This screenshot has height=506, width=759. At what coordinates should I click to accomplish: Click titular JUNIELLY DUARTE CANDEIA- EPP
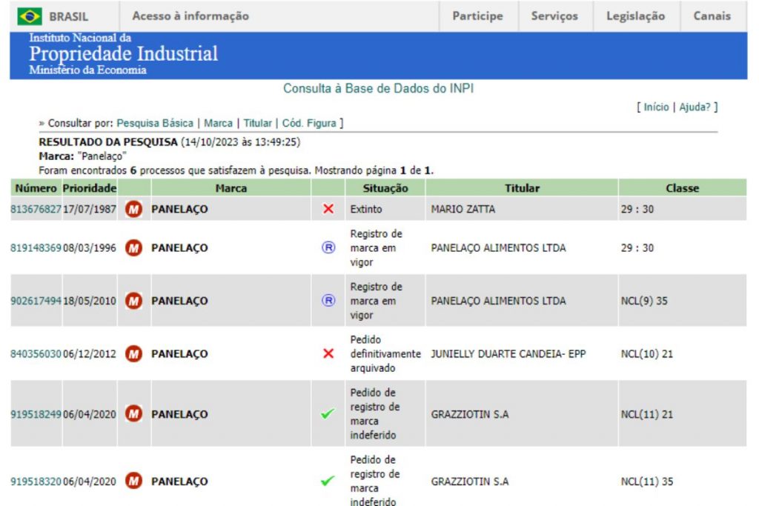(x=508, y=354)
